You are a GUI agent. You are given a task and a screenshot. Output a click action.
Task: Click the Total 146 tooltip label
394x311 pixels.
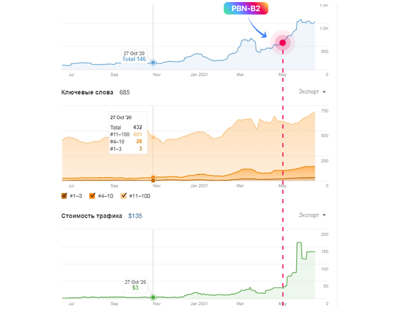tap(134, 59)
